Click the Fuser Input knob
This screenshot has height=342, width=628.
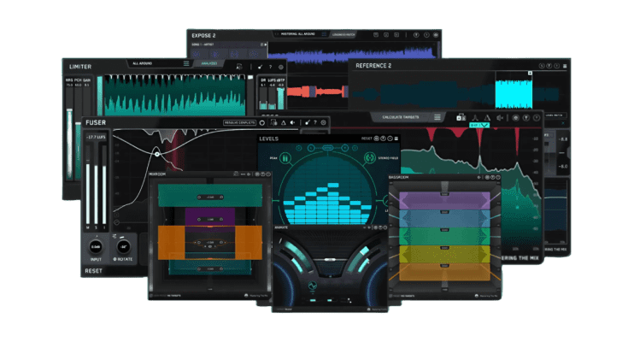click(97, 245)
